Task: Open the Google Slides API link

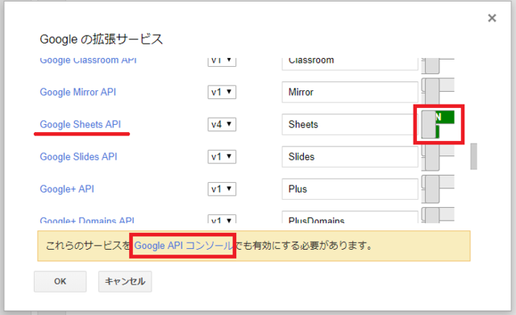Action: coord(78,156)
